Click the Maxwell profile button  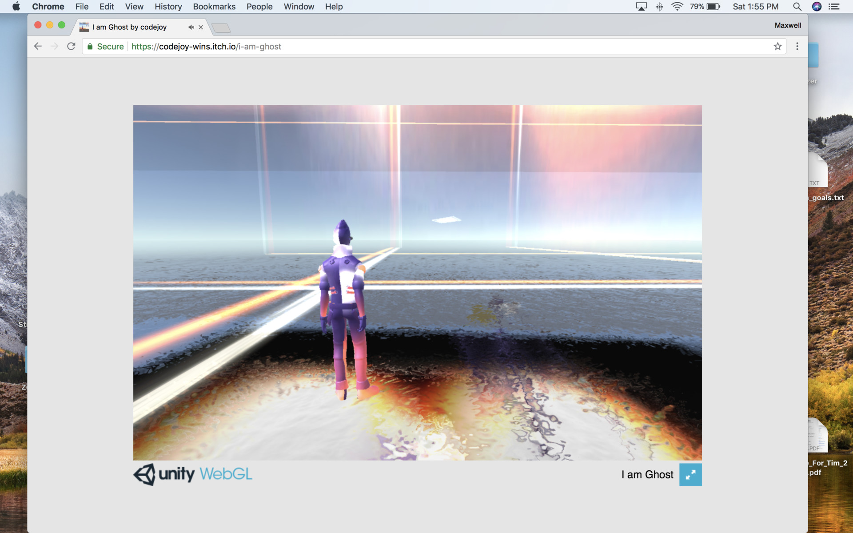point(788,25)
